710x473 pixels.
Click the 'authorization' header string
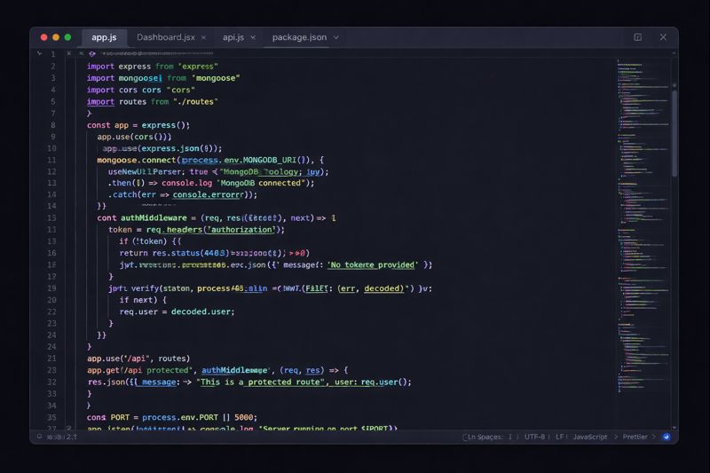click(x=241, y=230)
